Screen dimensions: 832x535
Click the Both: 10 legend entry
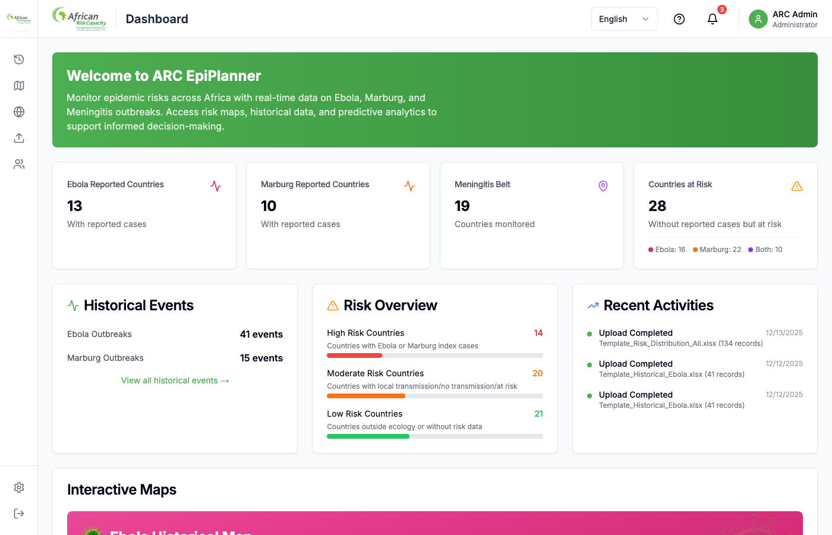pyautogui.click(x=765, y=250)
